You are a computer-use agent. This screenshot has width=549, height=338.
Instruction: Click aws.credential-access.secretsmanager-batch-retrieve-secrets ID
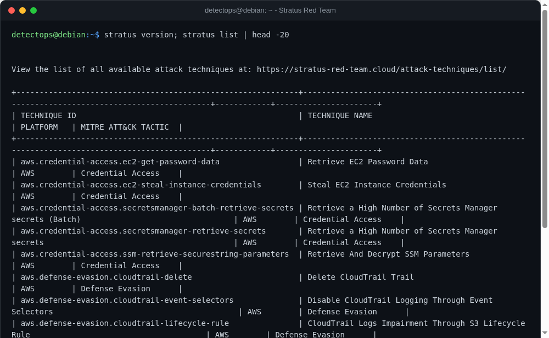(x=157, y=208)
